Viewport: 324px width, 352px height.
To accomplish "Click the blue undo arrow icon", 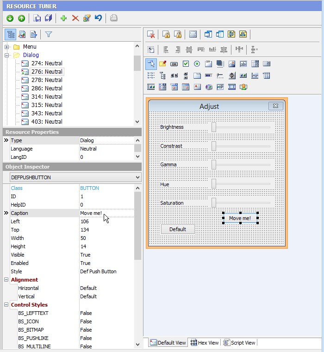I will pos(98,18).
